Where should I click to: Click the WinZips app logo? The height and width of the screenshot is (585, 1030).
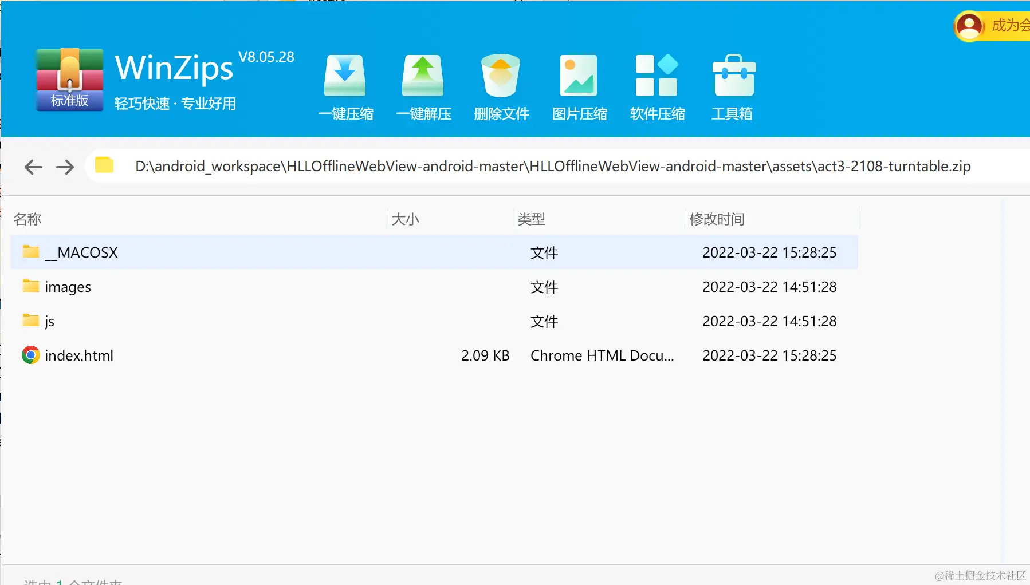pyautogui.click(x=70, y=80)
